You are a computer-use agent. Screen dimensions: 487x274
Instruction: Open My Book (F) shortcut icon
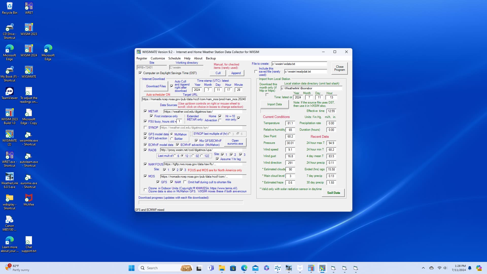point(10,74)
